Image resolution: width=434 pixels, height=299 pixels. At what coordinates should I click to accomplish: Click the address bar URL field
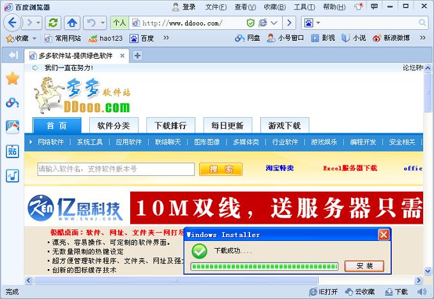point(181,23)
